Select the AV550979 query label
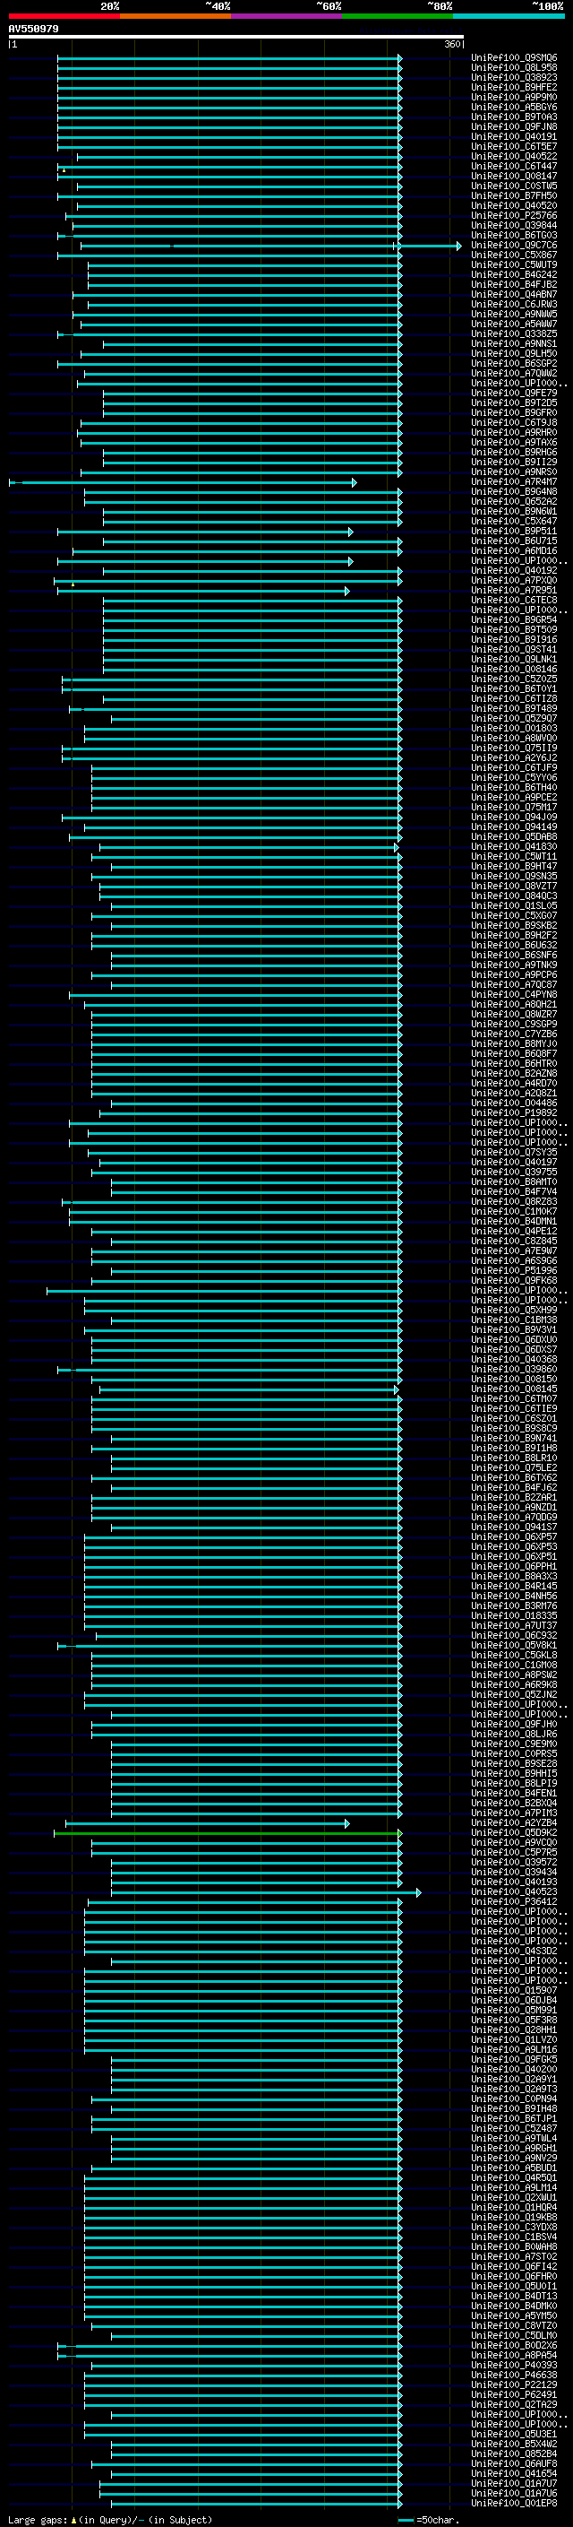Screen dimensions: 573x2527 [33, 30]
